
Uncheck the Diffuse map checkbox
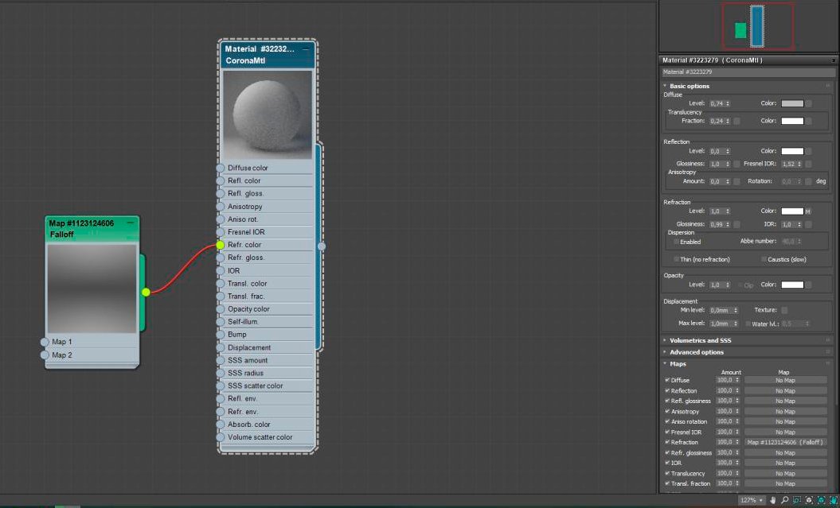coord(667,380)
